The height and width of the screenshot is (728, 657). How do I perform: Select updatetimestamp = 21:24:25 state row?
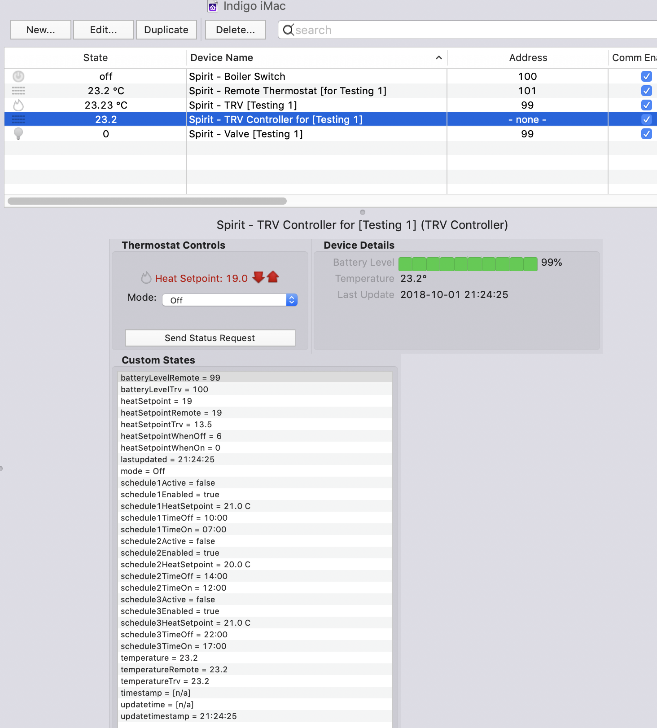pyautogui.click(x=255, y=716)
